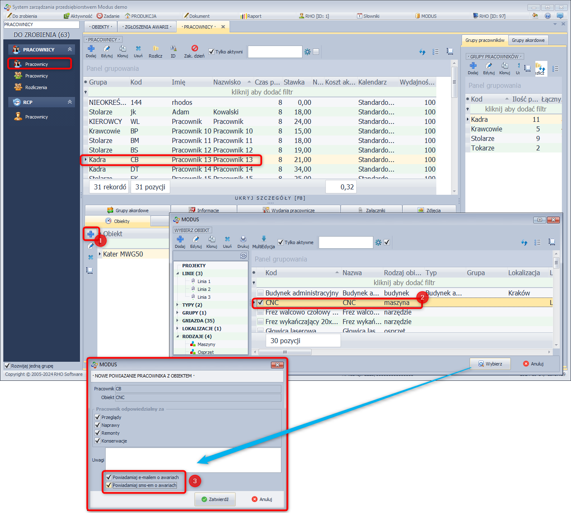The image size is (571, 513).
Task: Click Klonuj icon in Wybierz obiekt toolbar
Action: coord(212,240)
